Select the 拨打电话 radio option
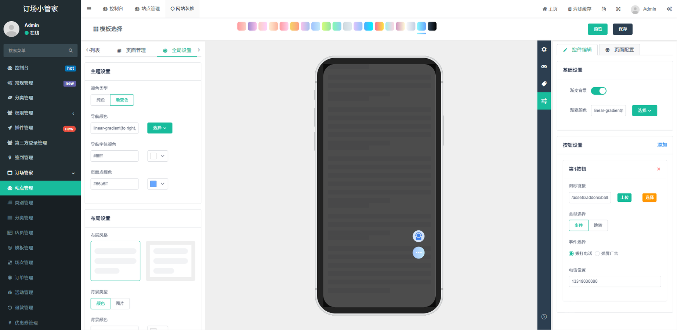 (571, 254)
